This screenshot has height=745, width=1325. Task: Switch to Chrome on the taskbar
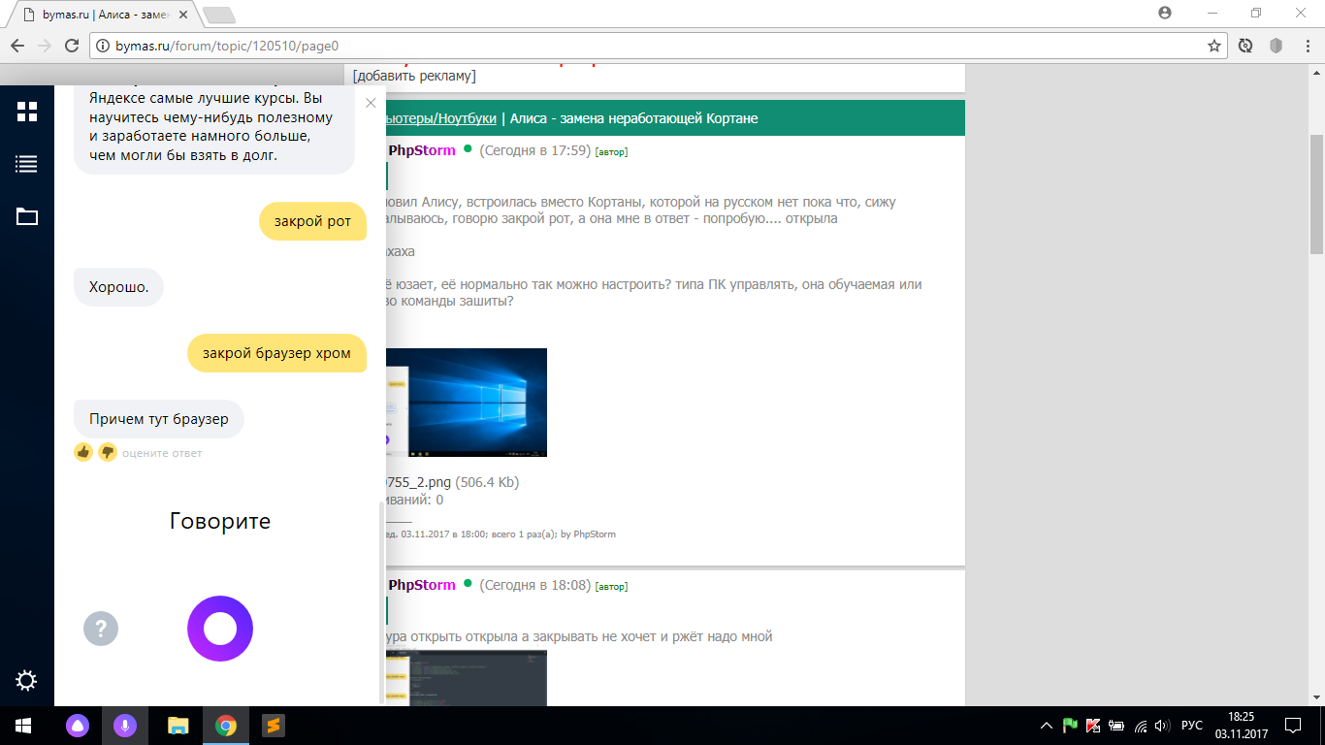coord(225,726)
